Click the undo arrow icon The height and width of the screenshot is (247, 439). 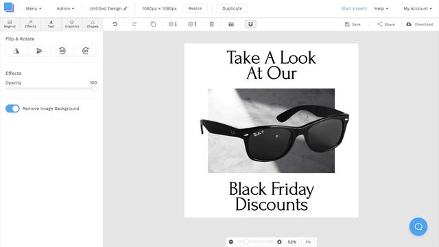115,24
